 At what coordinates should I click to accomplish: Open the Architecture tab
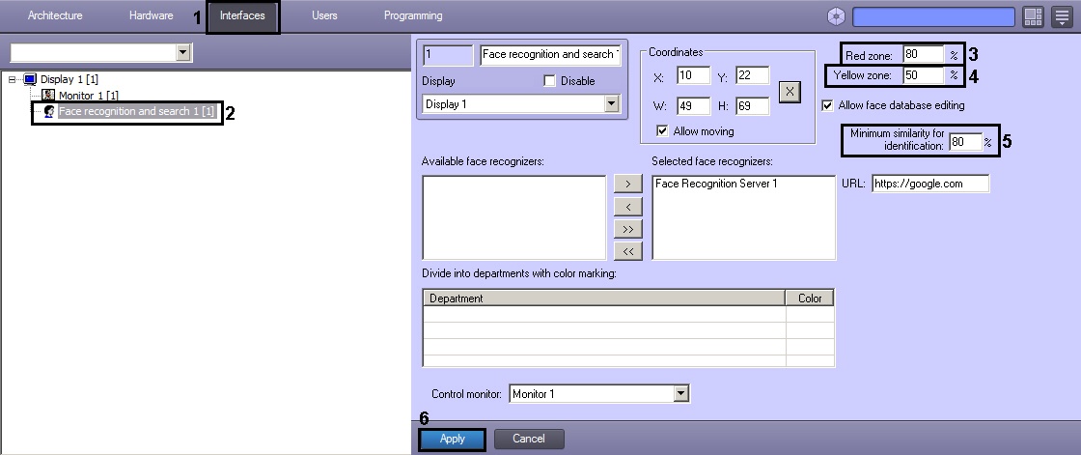55,15
